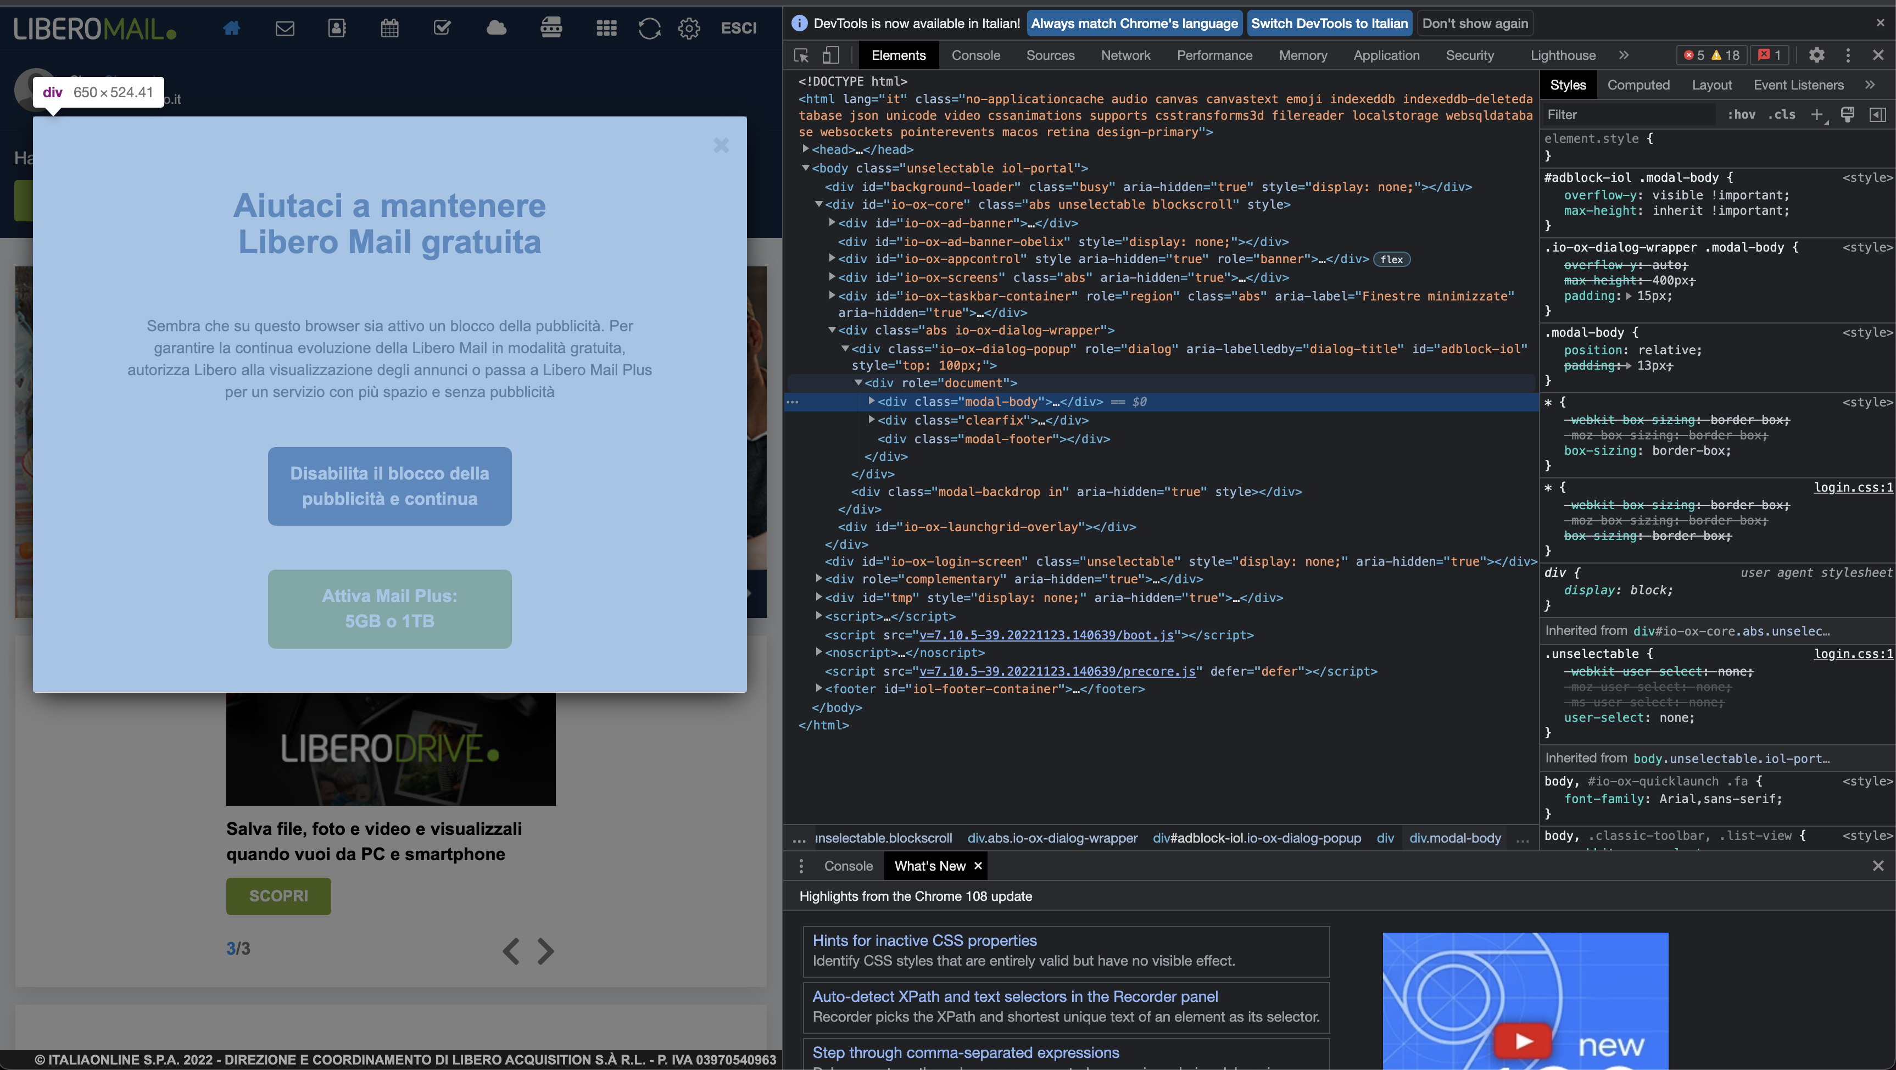Expand the modal-body div node
This screenshot has width=1896, height=1070.
click(x=872, y=402)
